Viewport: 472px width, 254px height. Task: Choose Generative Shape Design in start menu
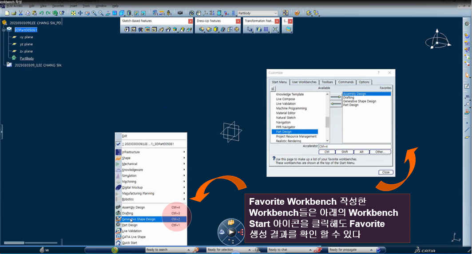pos(151,219)
